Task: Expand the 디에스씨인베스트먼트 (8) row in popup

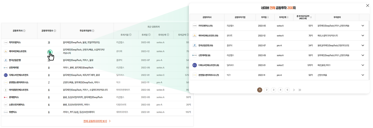Action: coord(363,65)
